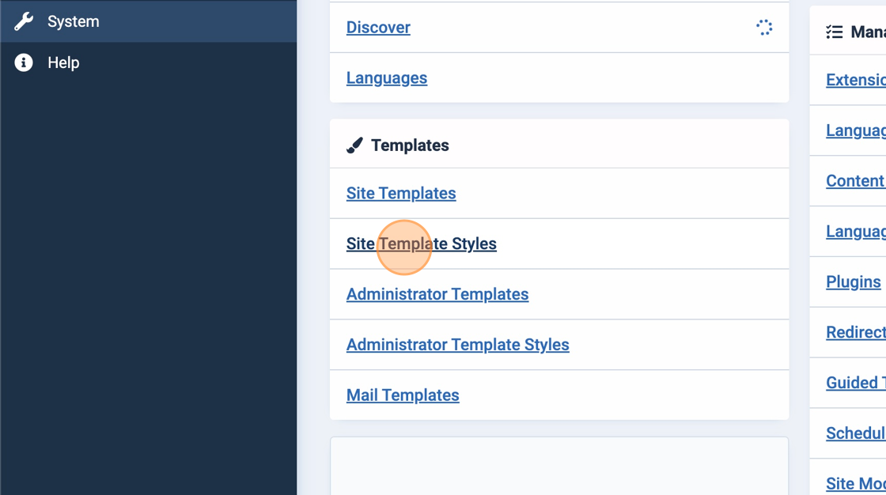Open the Scheduled Tasks link
This screenshot has width=886, height=495.
[x=855, y=433]
